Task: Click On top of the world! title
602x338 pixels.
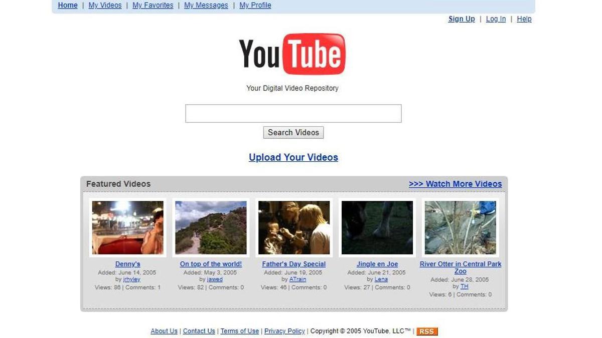Action: (211, 264)
